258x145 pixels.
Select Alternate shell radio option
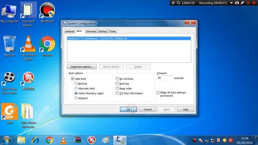pos(76,89)
